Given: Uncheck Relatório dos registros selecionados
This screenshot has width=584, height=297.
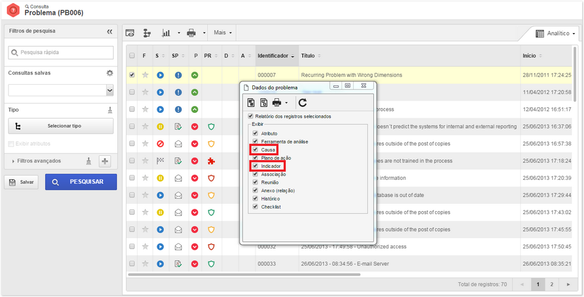Looking at the screenshot, I should [251, 116].
